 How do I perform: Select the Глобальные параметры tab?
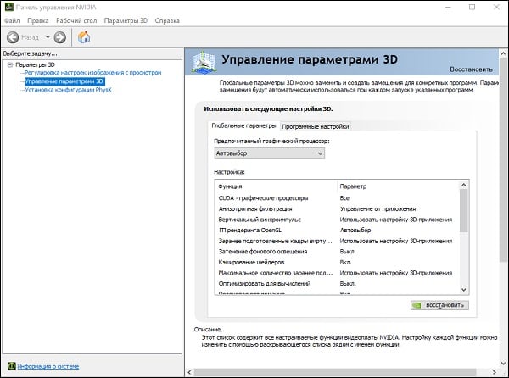point(244,126)
